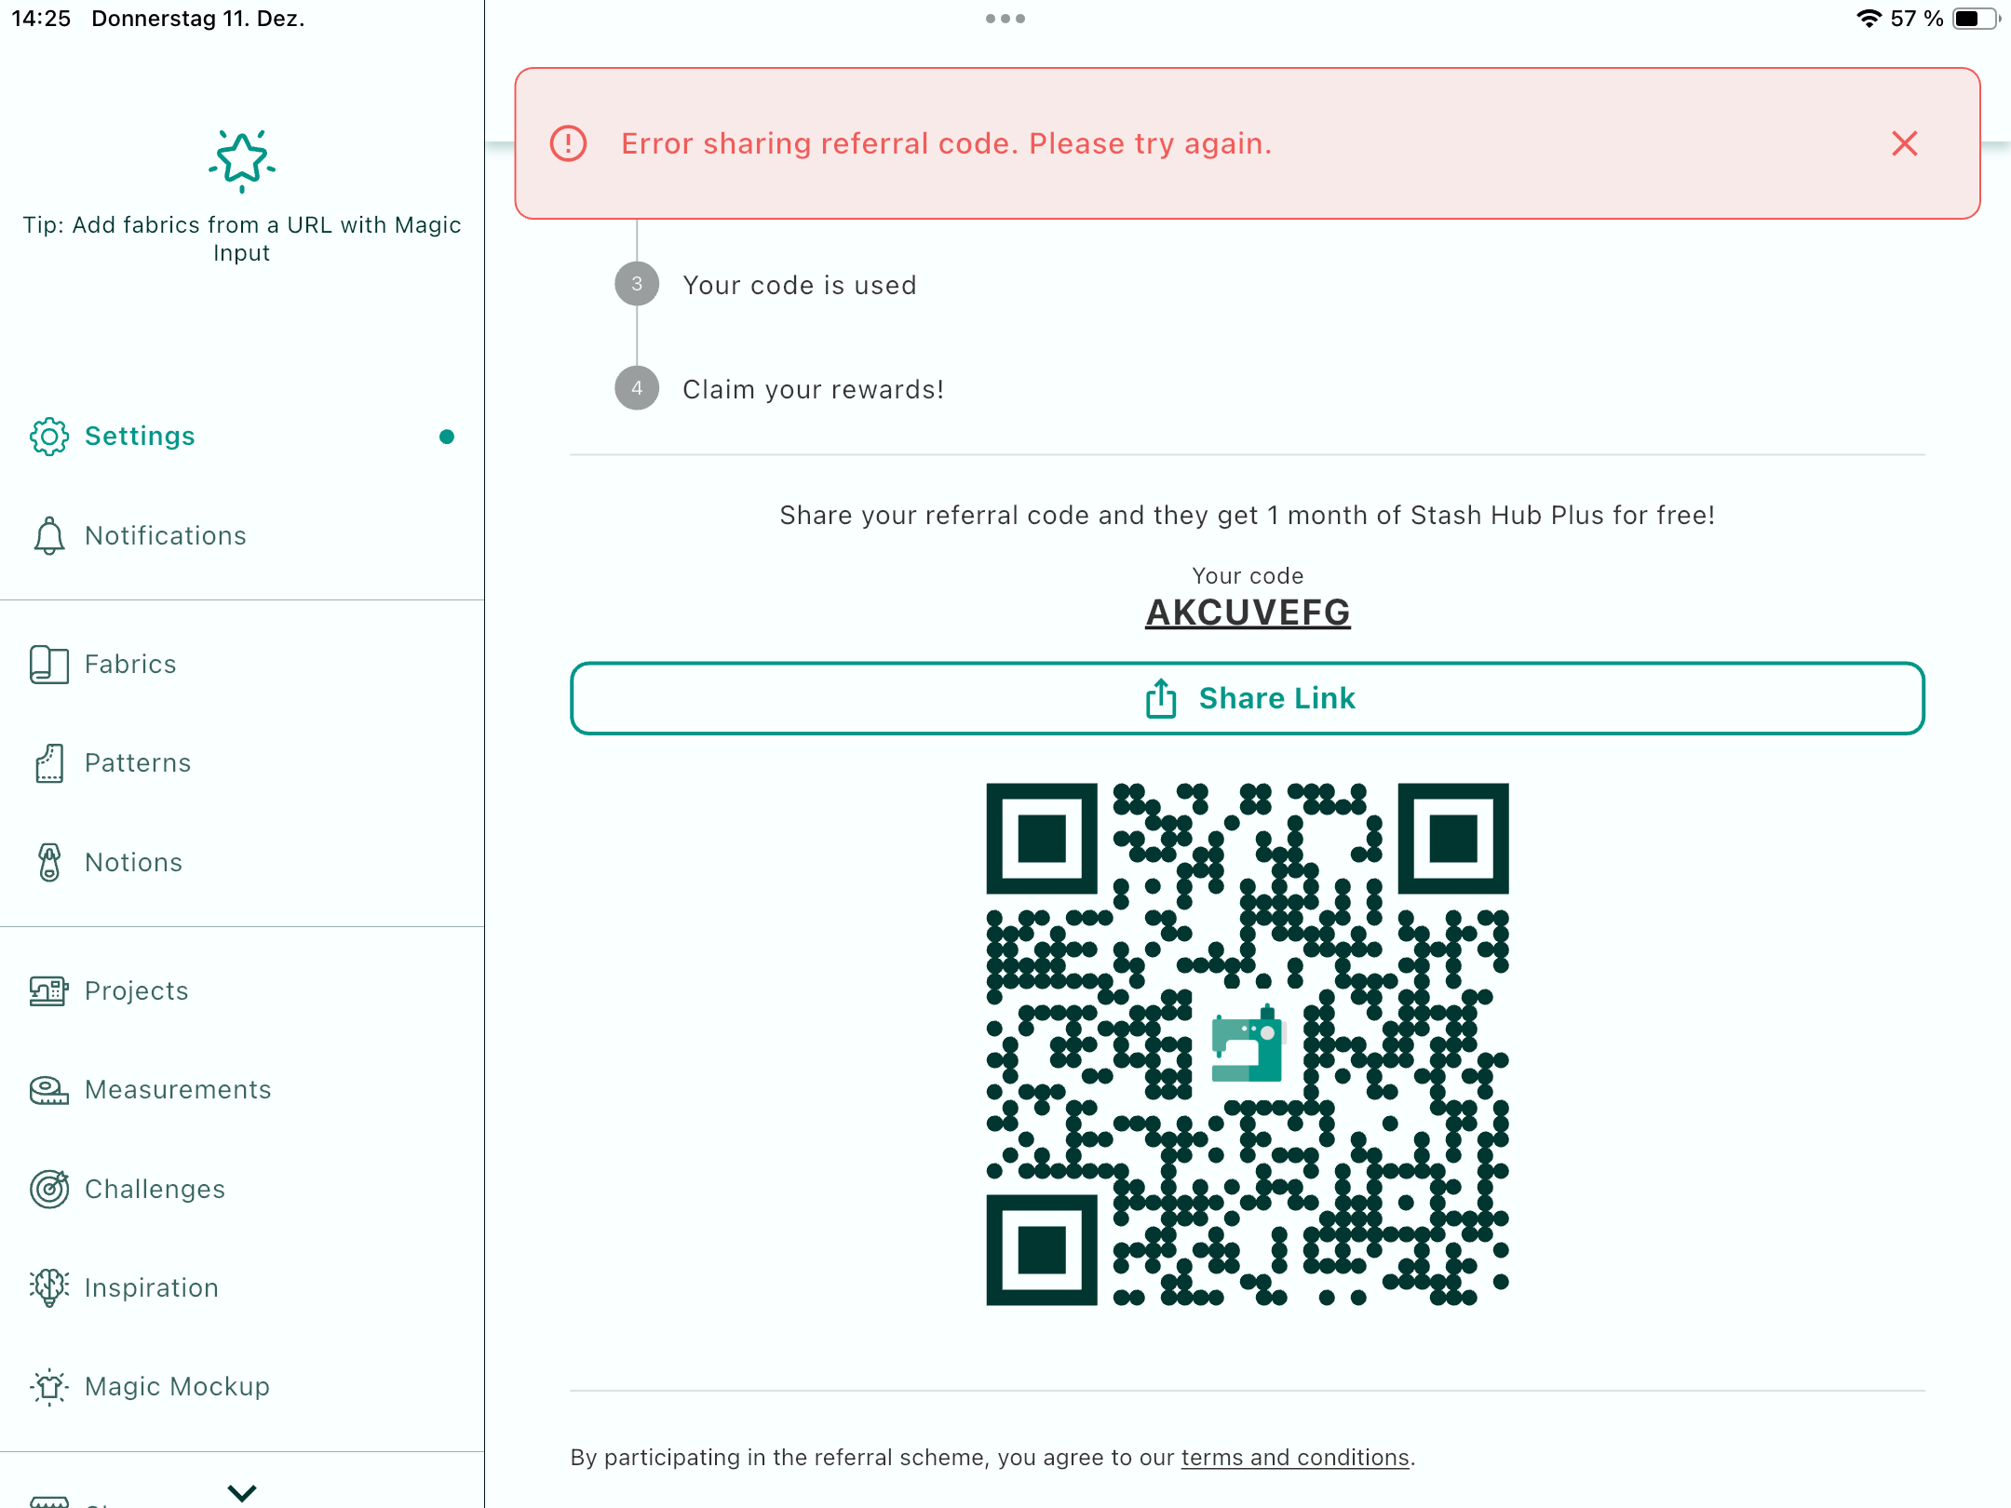Open the Measurements menu entry

tap(178, 1090)
